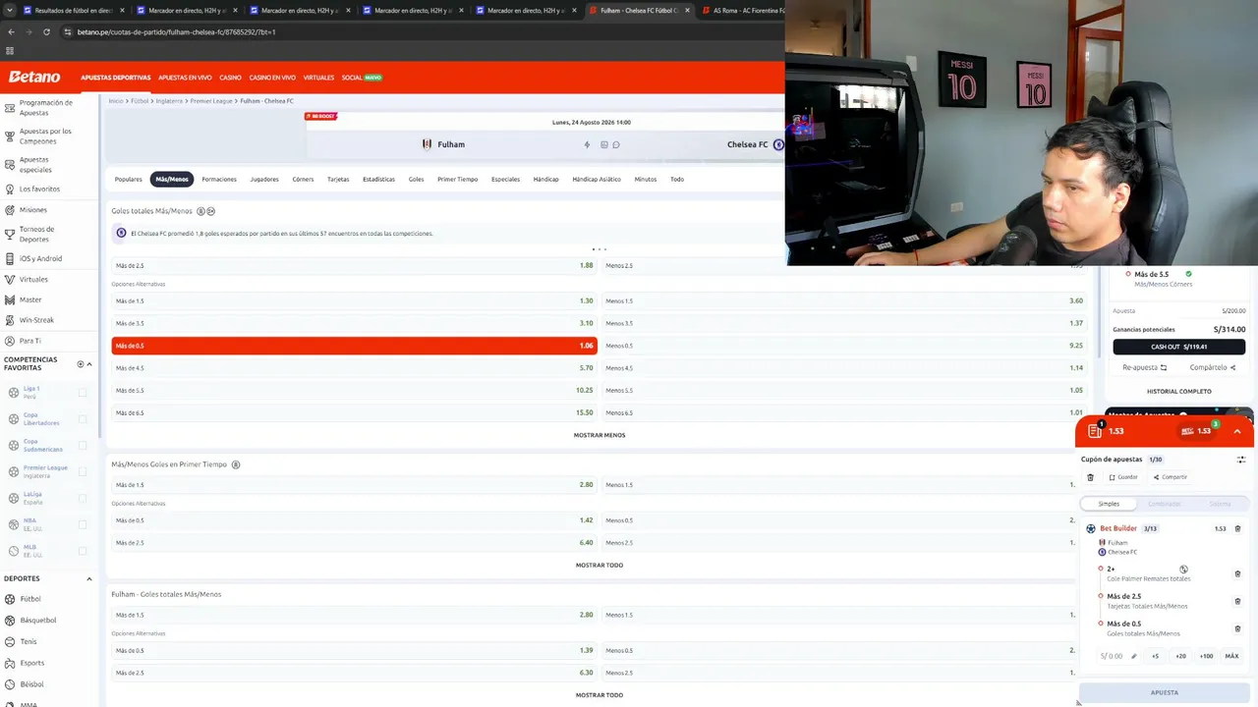This screenshot has width=1258, height=707.
Task: Open Programación de Apuestas icon in sidebar
Action: click(x=9, y=107)
